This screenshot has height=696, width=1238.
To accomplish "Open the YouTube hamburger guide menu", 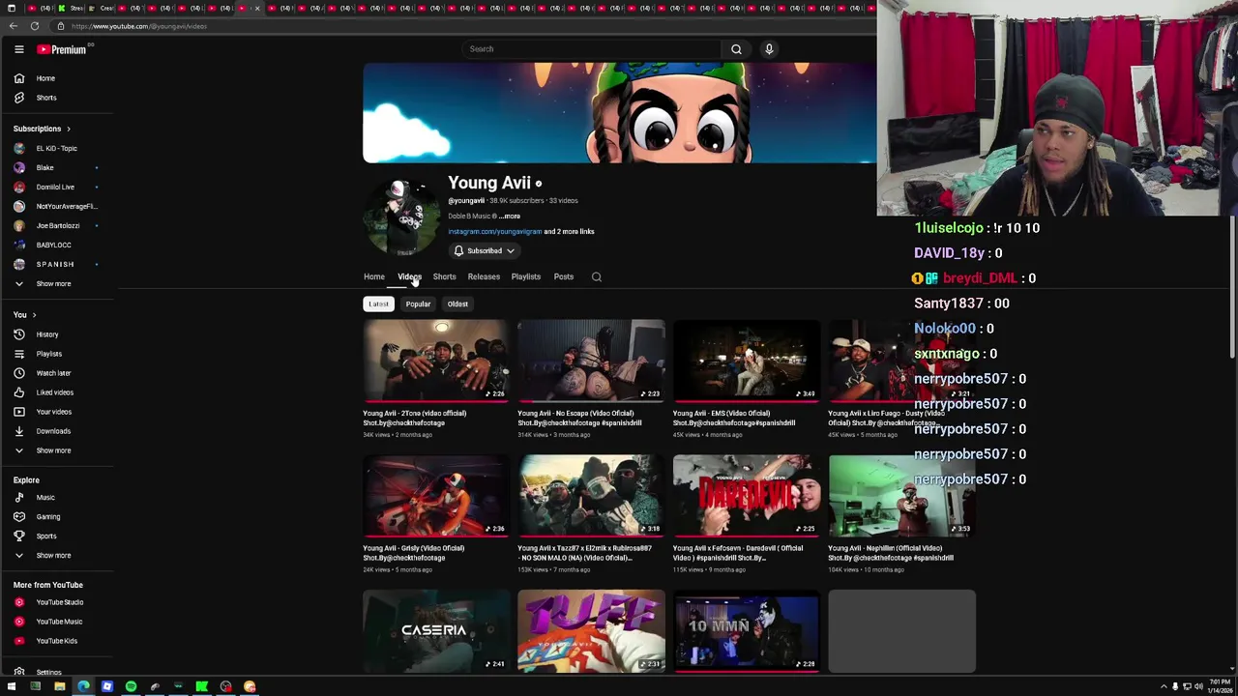I will (x=18, y=49).
